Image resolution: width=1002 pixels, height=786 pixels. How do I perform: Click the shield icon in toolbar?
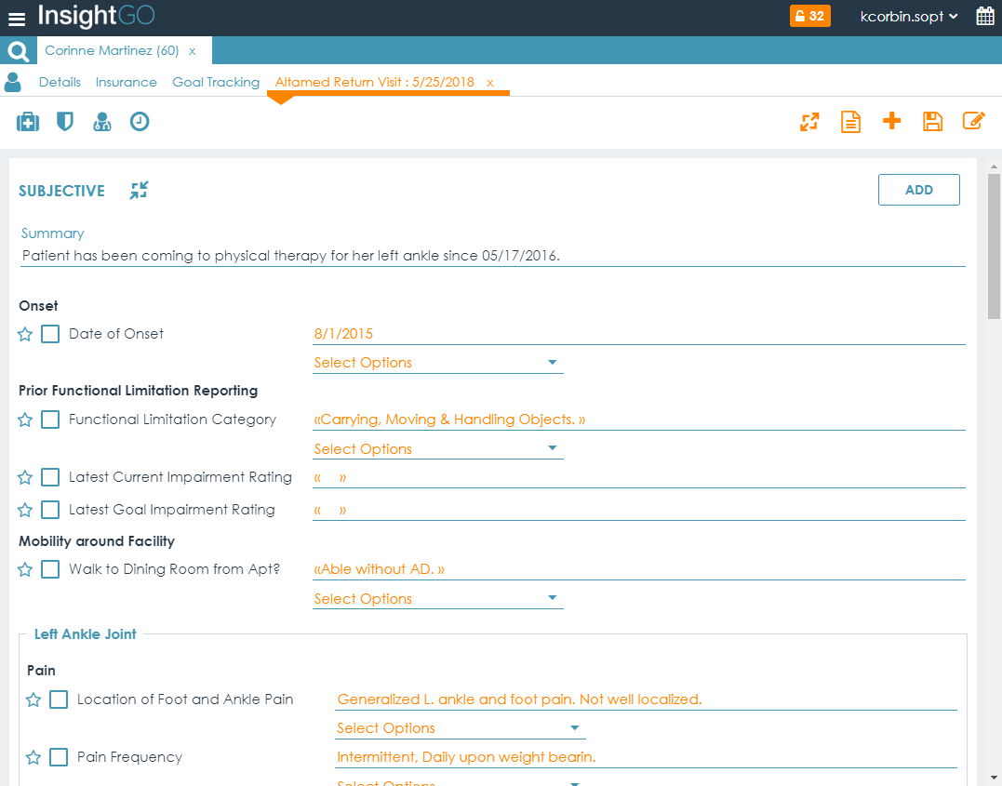64,122
